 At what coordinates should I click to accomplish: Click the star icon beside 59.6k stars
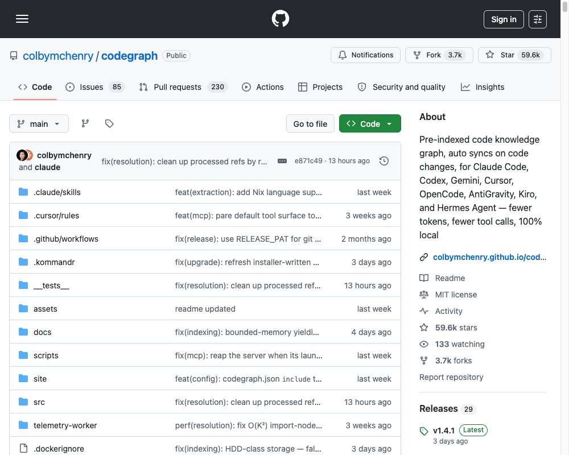(x=424, y=328)
